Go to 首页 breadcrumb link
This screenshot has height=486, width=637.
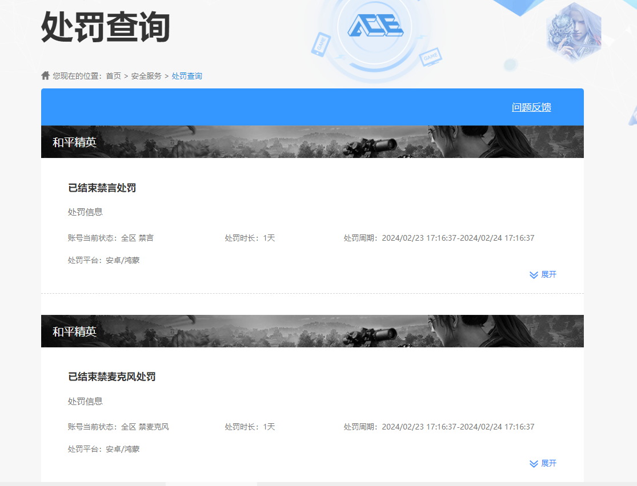point(113,76)
